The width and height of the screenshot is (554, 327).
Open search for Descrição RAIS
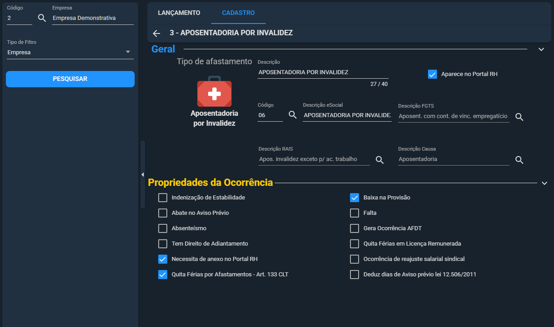[x=380, y=160]
